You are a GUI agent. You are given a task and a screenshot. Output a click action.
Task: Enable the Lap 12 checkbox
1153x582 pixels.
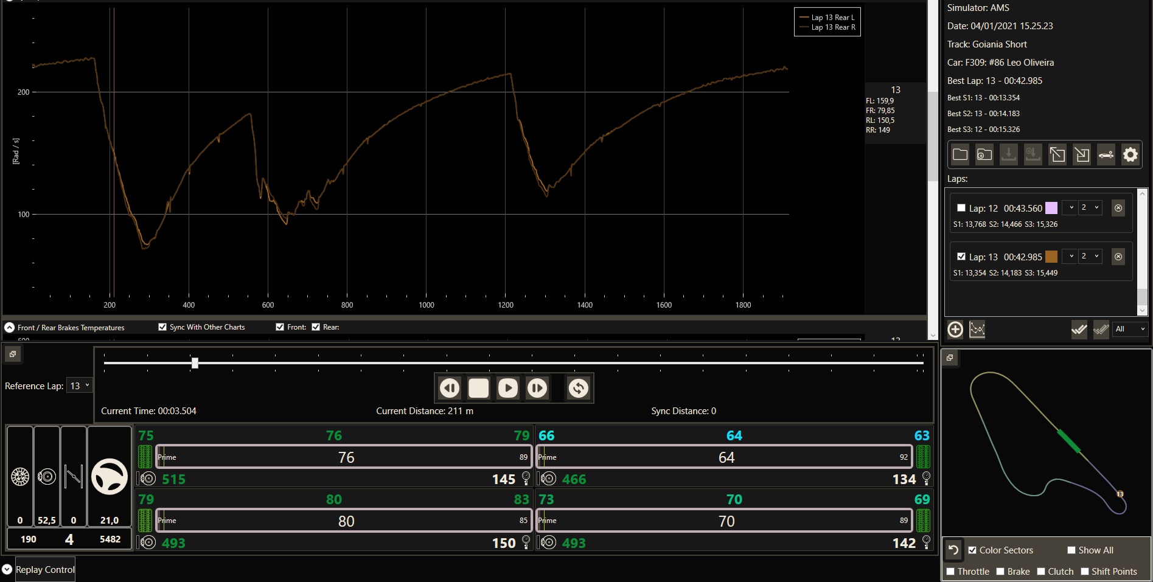(x=961, y=208)
